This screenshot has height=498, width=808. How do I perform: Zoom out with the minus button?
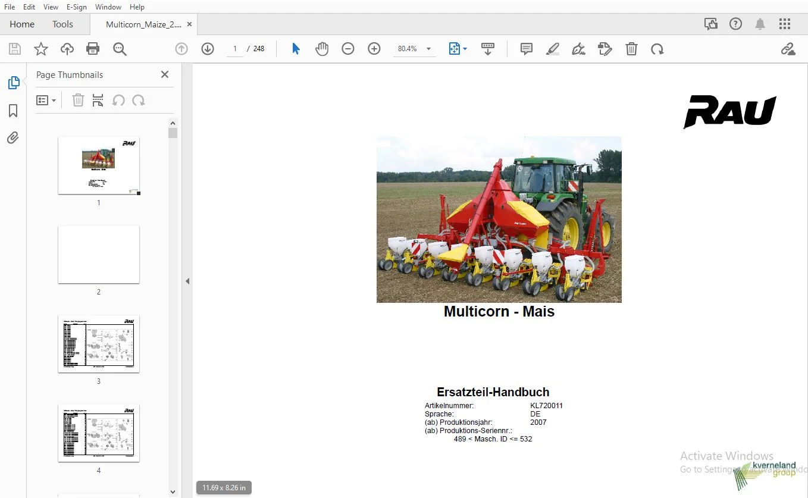pyautogui.click(x=348, y=49)
